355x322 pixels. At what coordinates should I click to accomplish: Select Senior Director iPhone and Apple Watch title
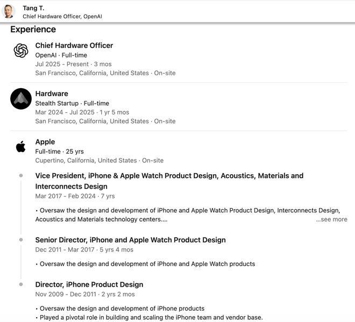(130, 240)
